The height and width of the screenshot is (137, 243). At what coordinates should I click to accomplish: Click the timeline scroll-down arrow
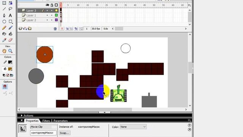pos(190,24)
